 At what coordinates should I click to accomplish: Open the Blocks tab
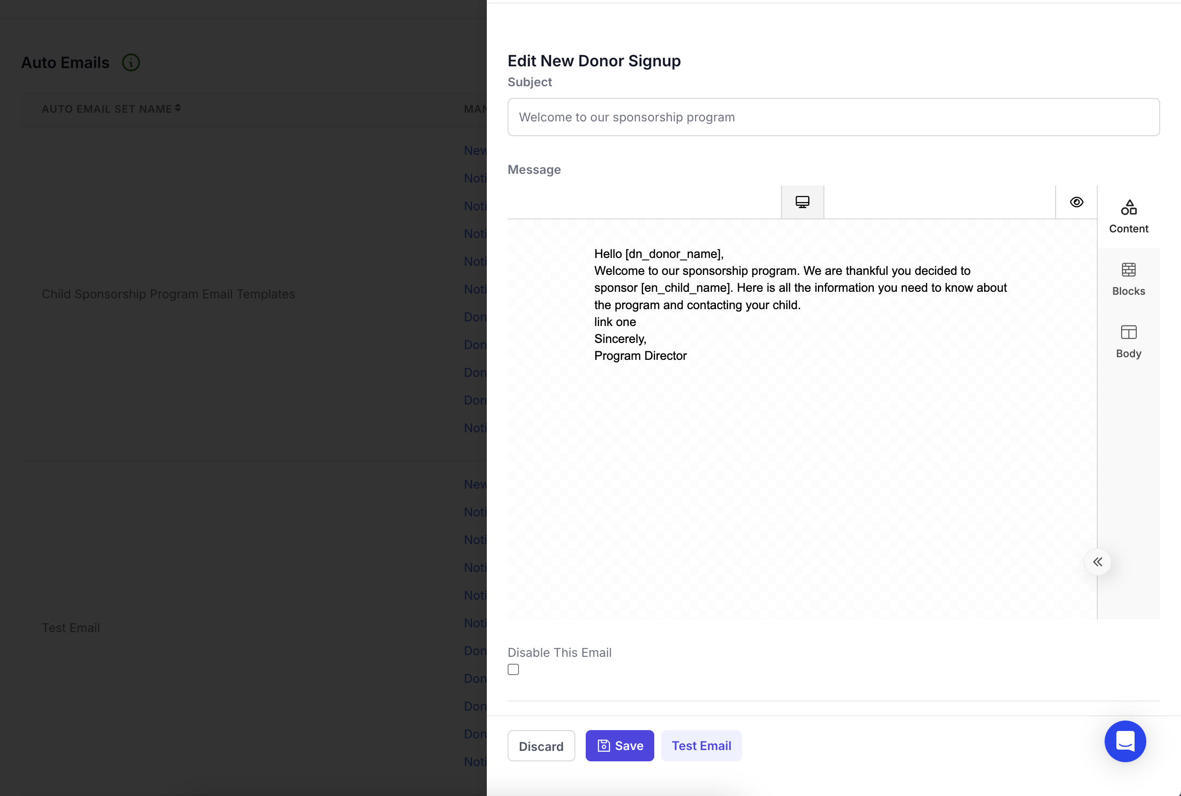(1128, 279)
